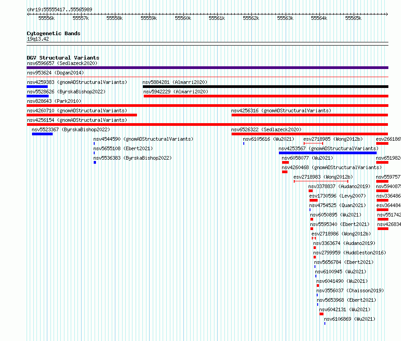Click the long blue bar under nsv4253567

(328, 153)
